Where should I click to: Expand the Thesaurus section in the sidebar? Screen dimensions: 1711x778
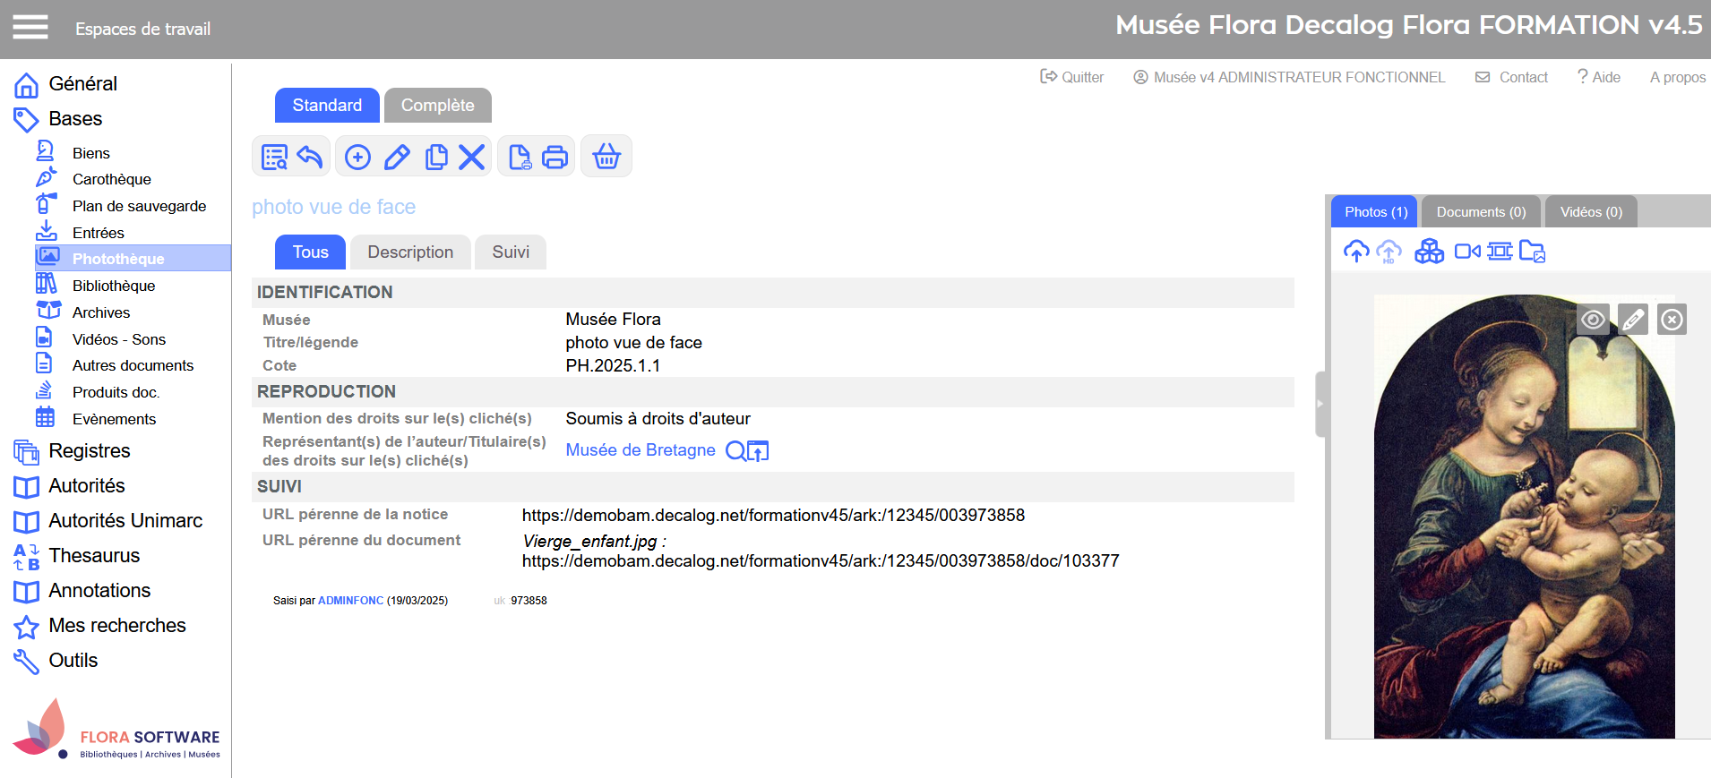94,556
